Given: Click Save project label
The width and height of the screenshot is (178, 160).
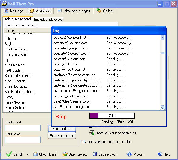Looking at the screenshot, I should [108, 154].
